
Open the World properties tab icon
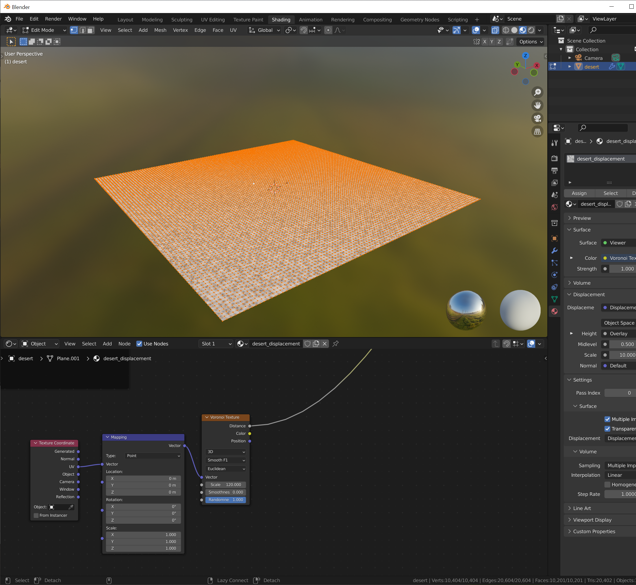point(555,207)
